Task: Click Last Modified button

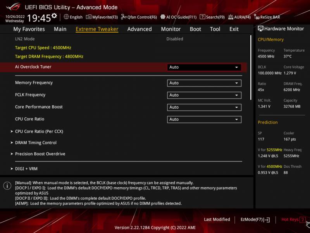Action: coord(217,219)
